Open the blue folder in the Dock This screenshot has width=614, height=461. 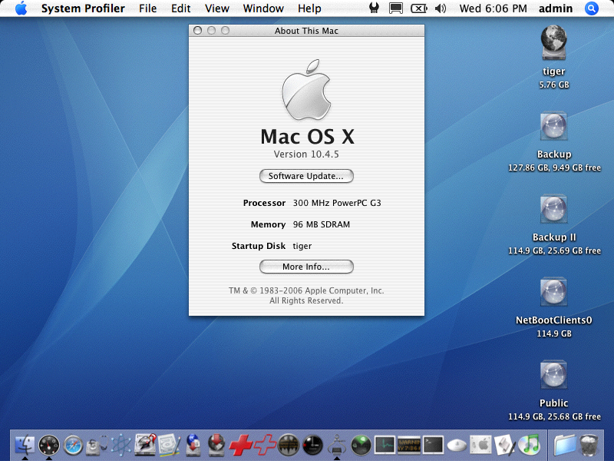[565, 446]
